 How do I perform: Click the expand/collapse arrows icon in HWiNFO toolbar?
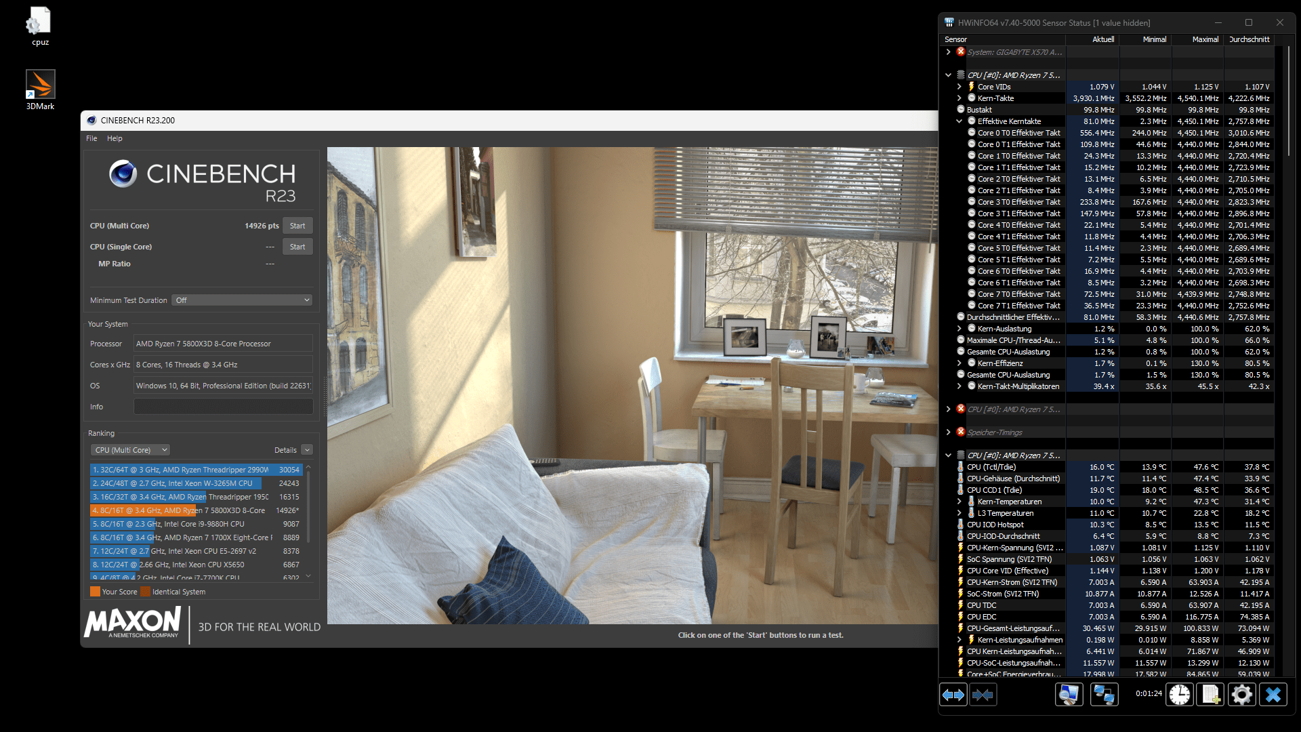953,695
